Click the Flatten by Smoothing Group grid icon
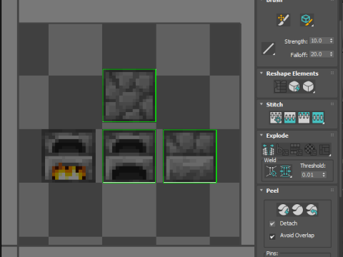Viewport: 343px width, 257px height. (x=297, y=149)
